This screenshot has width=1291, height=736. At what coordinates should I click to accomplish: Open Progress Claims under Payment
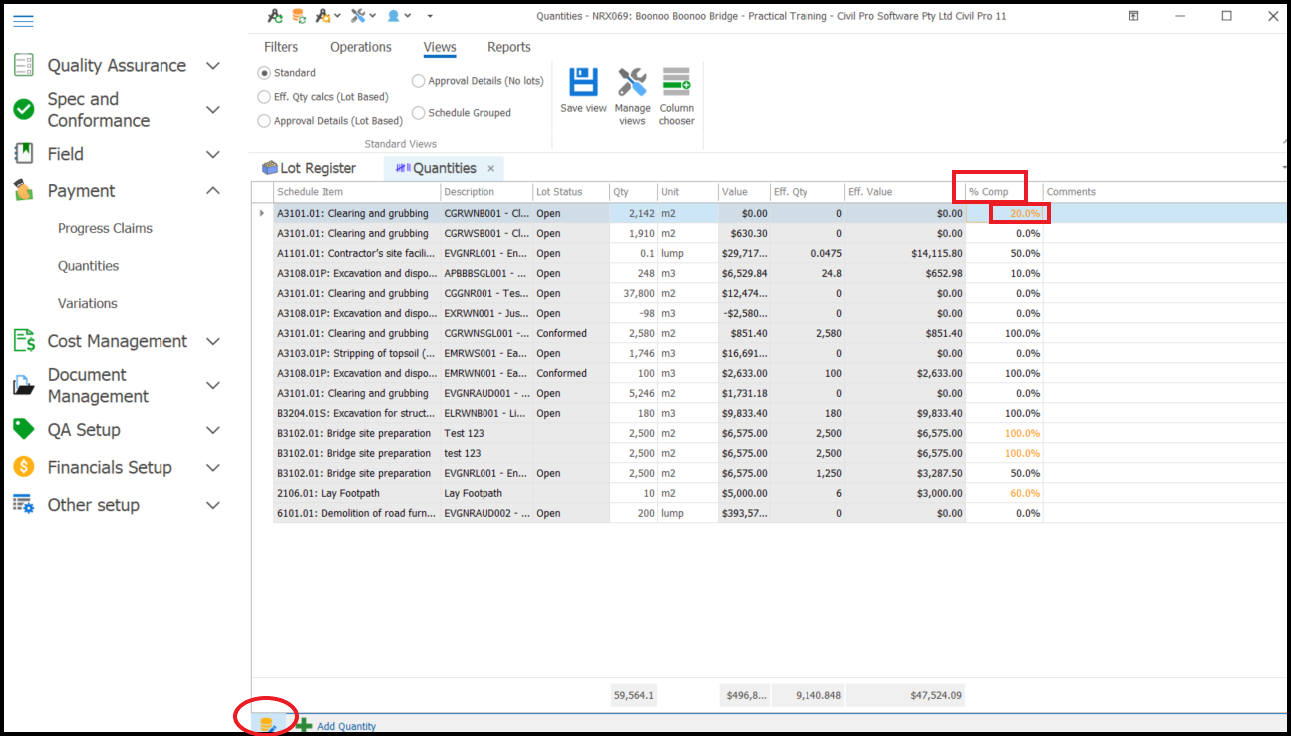(x=105, y=228)
